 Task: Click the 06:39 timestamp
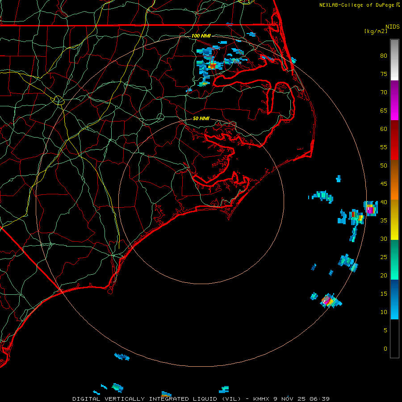click(x=319, y=399)
